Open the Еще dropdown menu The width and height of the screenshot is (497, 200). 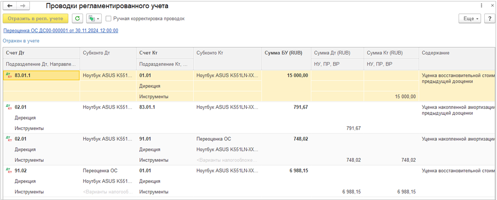point(469,18)
